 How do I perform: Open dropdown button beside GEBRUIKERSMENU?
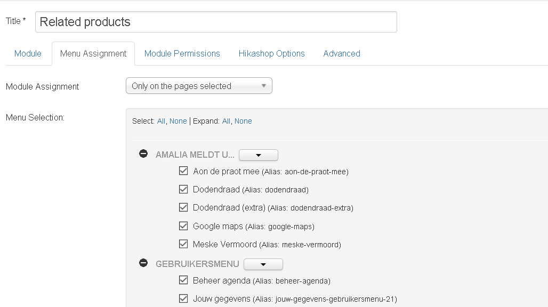[x=263, y=264]
